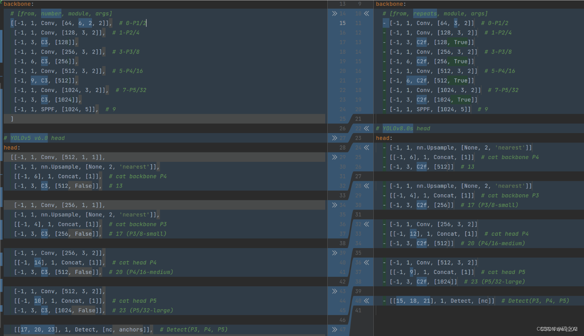Image resolution: width=584 pixels, height=336 pixels.
Task: Accept right-side change arrow at line 10
Action: point(366,14)
